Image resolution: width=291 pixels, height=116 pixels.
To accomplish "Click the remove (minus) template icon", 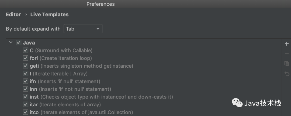I will pyautogui.click(x=286, y=54).
